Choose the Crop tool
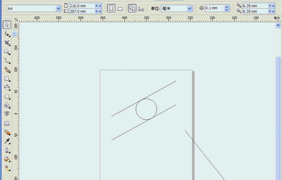 click(x=7, y=43)
